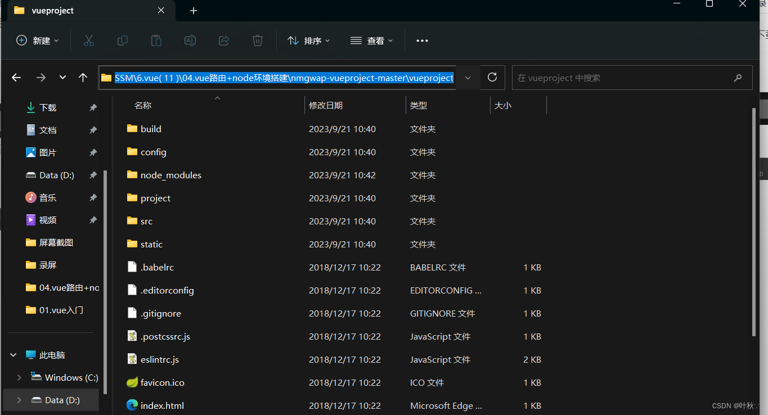Go back with the left arrow
Image resolution: width=768 pixels, height=415 pixels.
coord(16,78)
